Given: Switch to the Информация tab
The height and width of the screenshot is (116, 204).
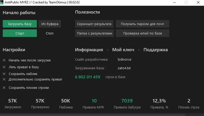Looking at the screenshot, I should [89, 50].
